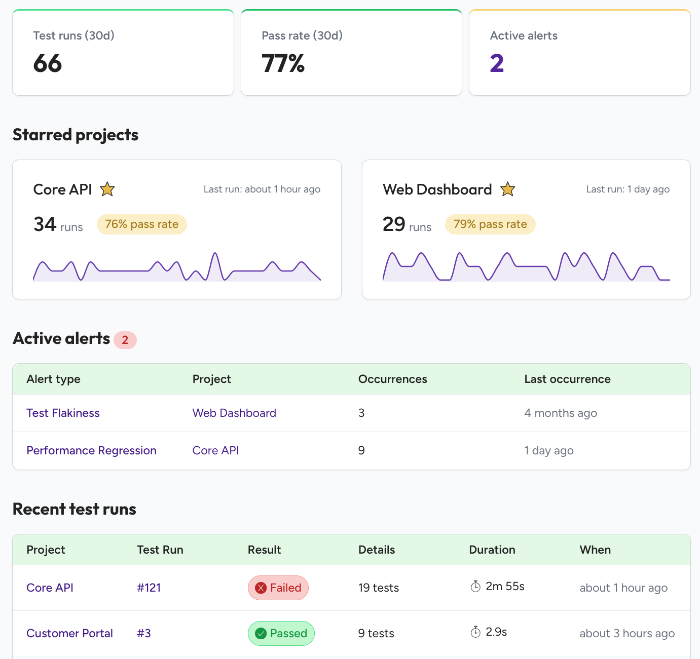Open Core API in recent test runs
The image size is (700, 659).
click(50, 588)
